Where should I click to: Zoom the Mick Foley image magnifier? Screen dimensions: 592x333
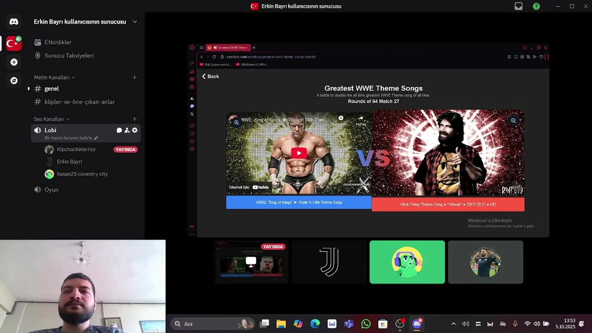[513, 121]
